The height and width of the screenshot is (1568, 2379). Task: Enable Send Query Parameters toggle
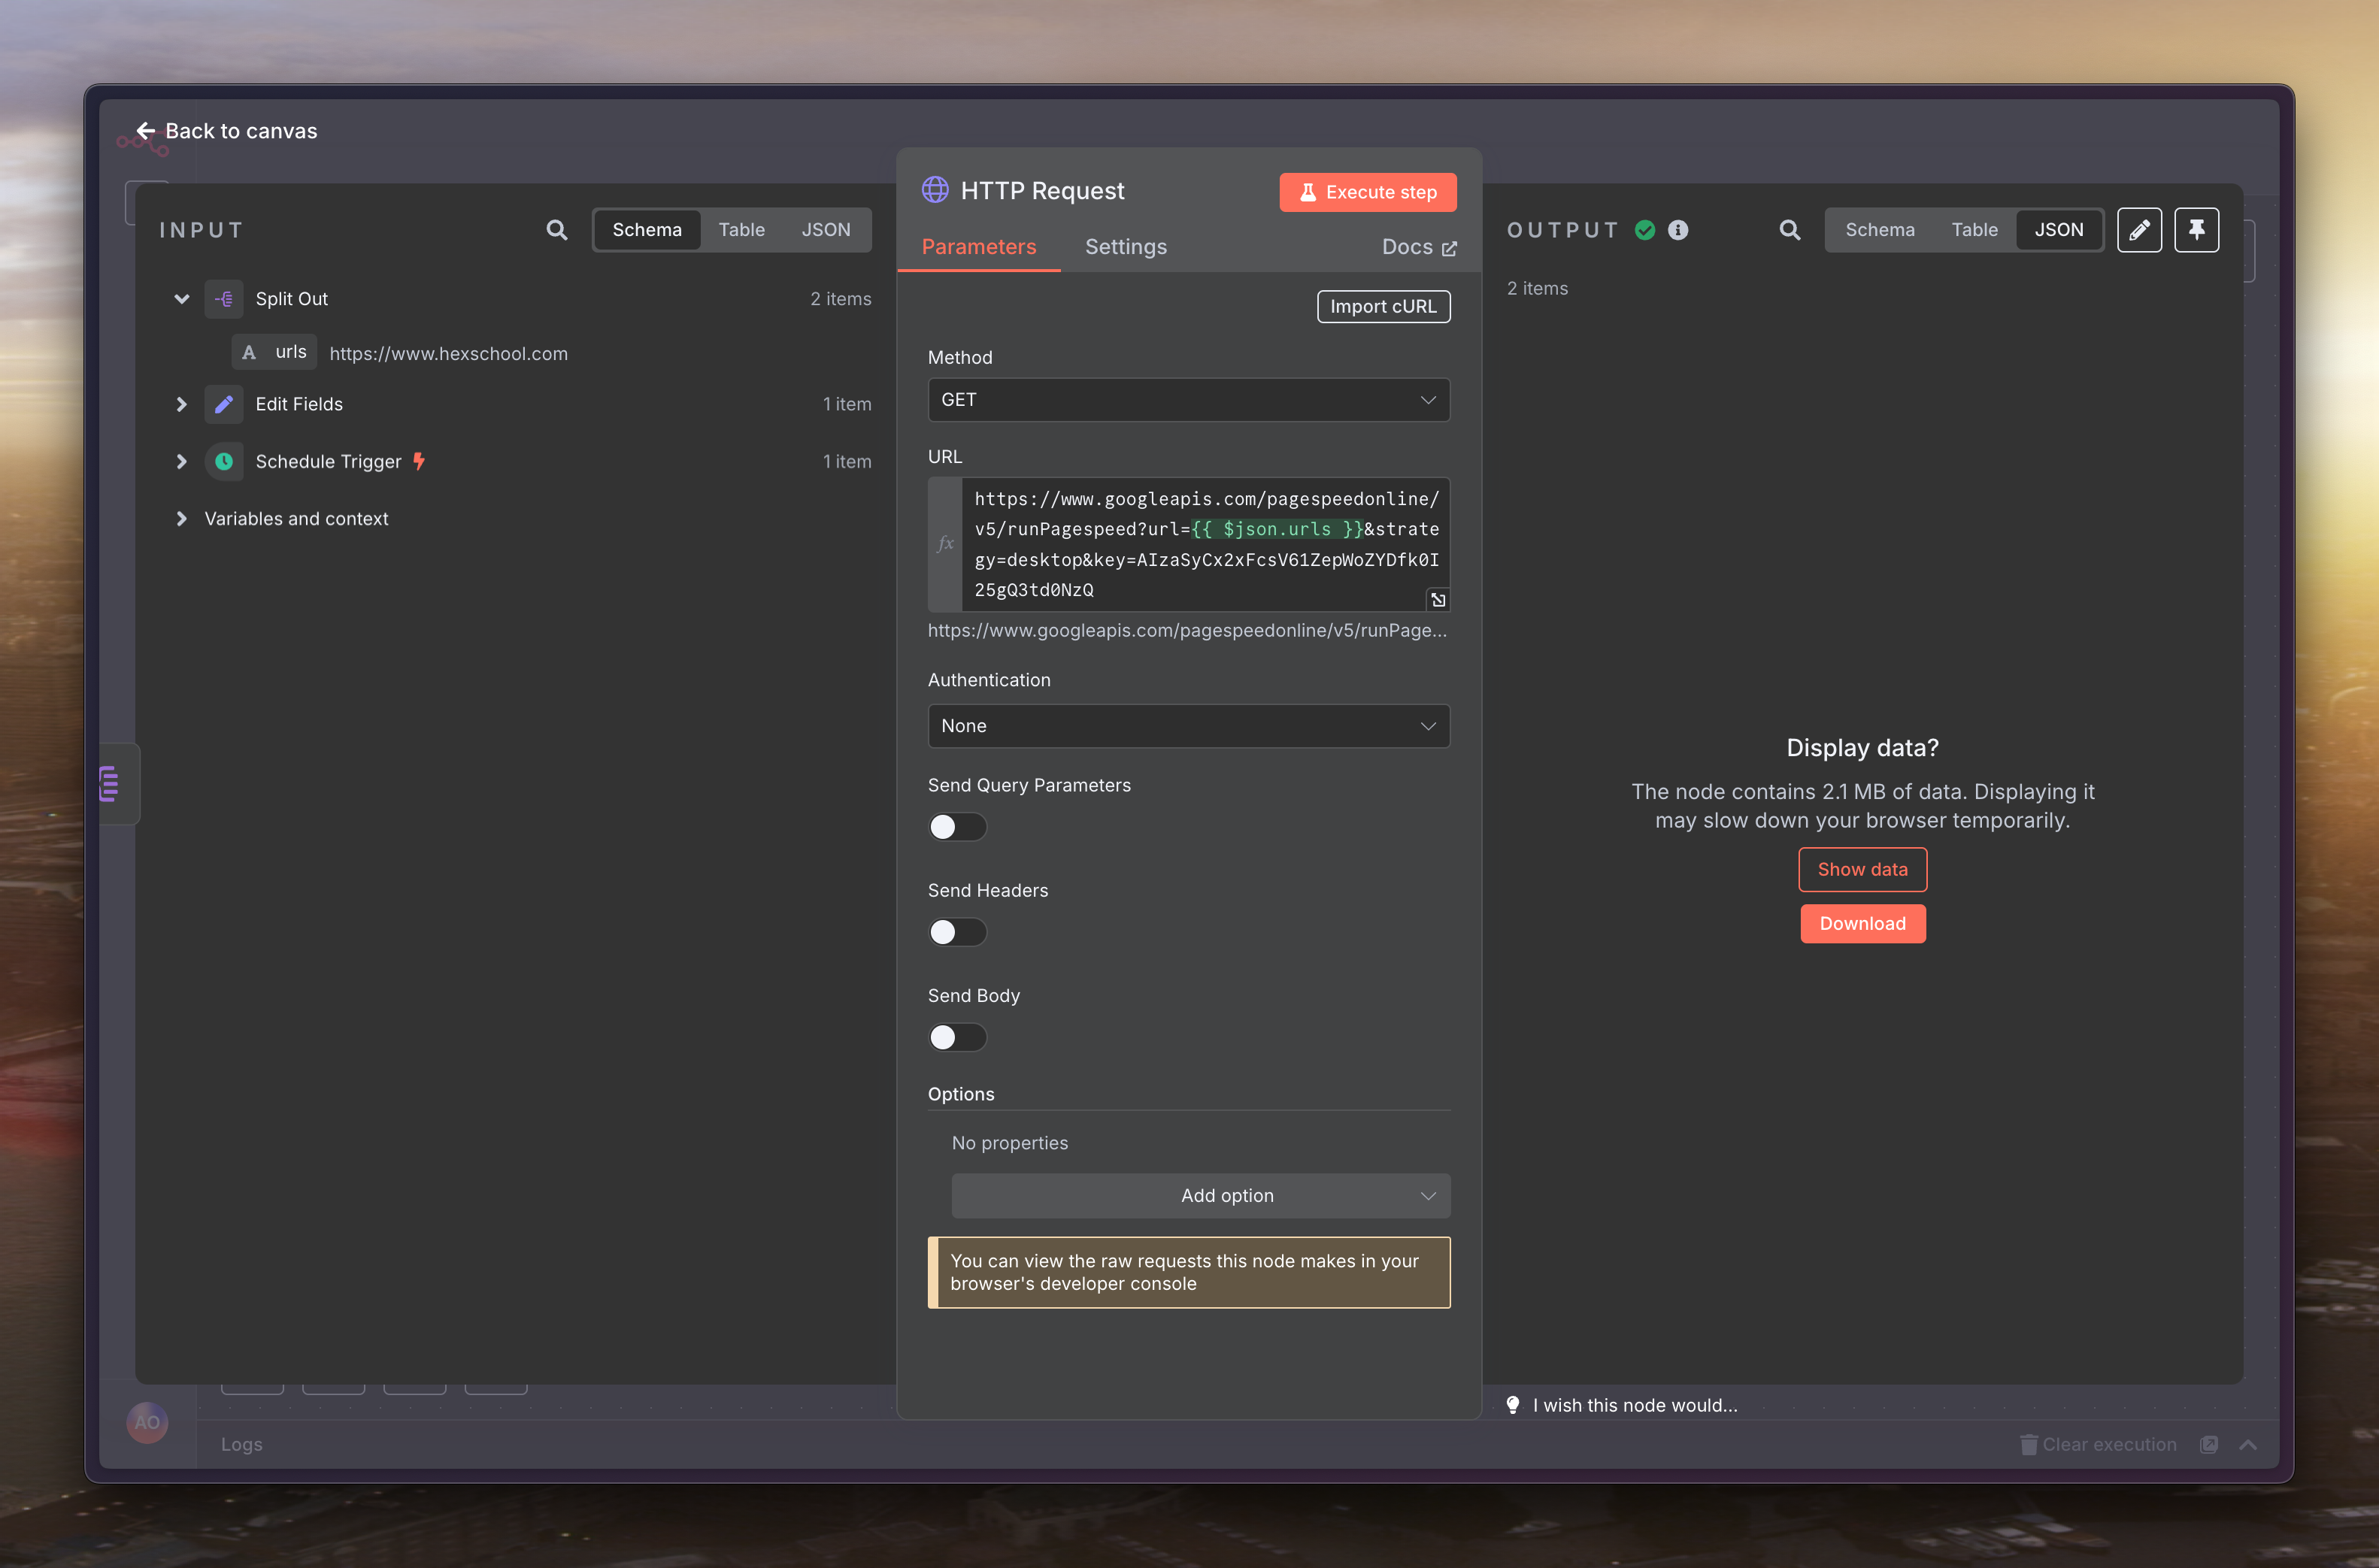click(x=957, y=827)
